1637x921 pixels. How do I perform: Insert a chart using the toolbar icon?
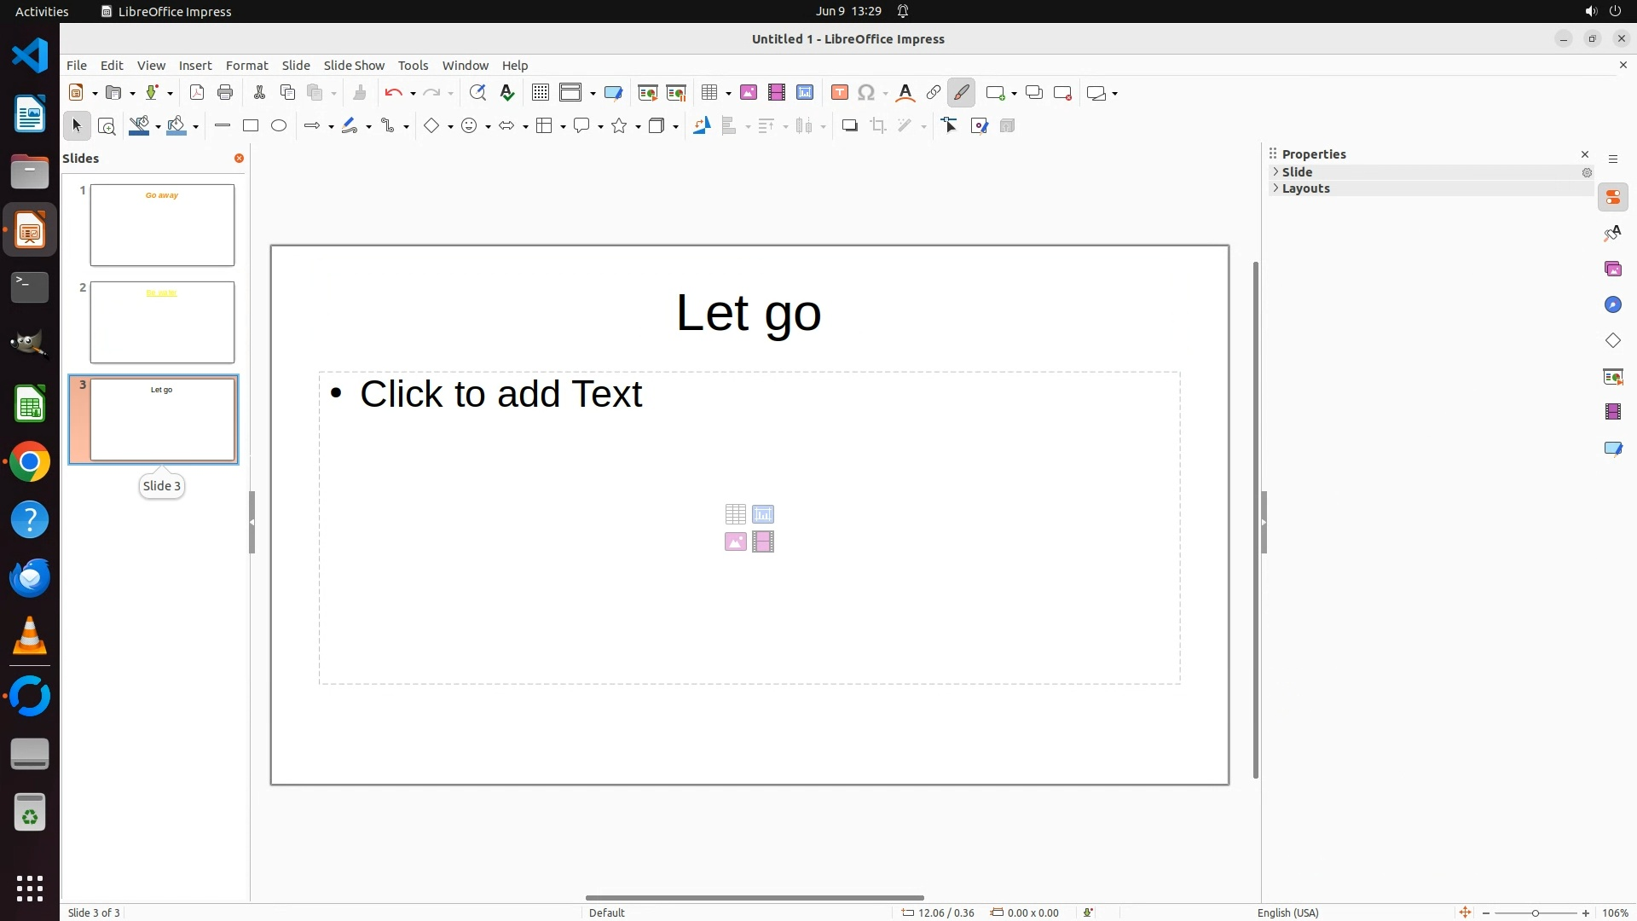click(x=805, y=93)
